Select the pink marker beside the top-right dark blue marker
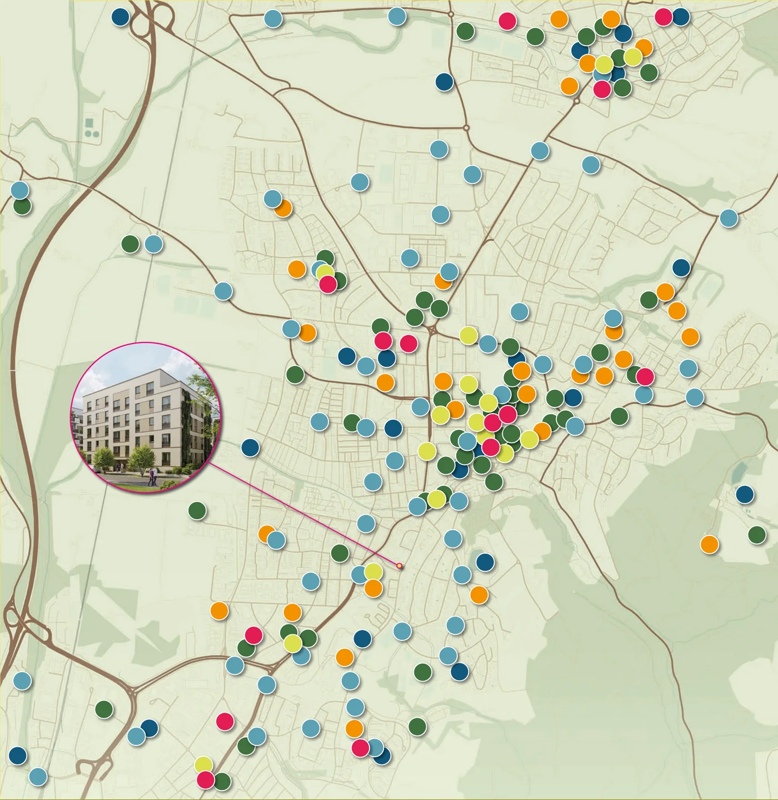 664,16
